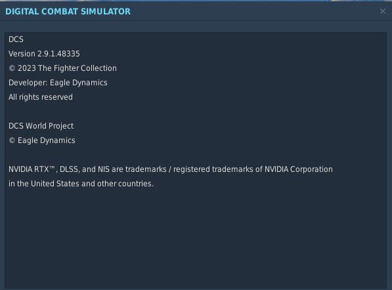
Task: Click the word NIS in trademark notice
Action: [x=104, y=169]
